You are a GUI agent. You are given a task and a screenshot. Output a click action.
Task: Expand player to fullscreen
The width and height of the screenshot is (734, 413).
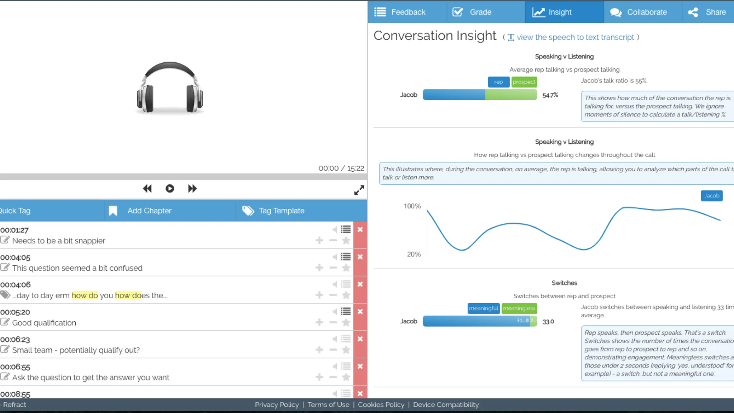click(359, 190)
